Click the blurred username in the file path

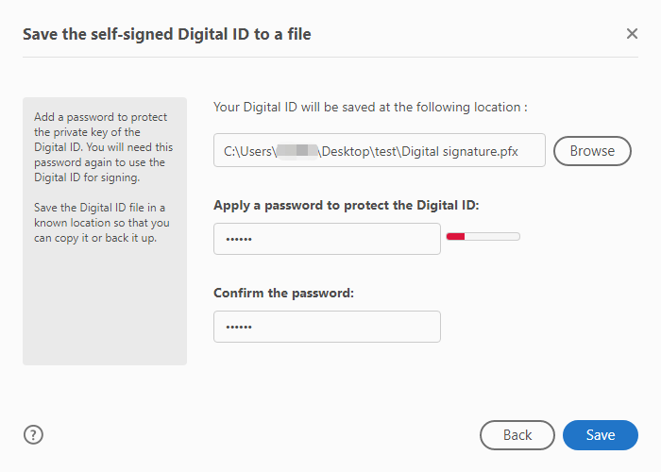pos(297,151)
